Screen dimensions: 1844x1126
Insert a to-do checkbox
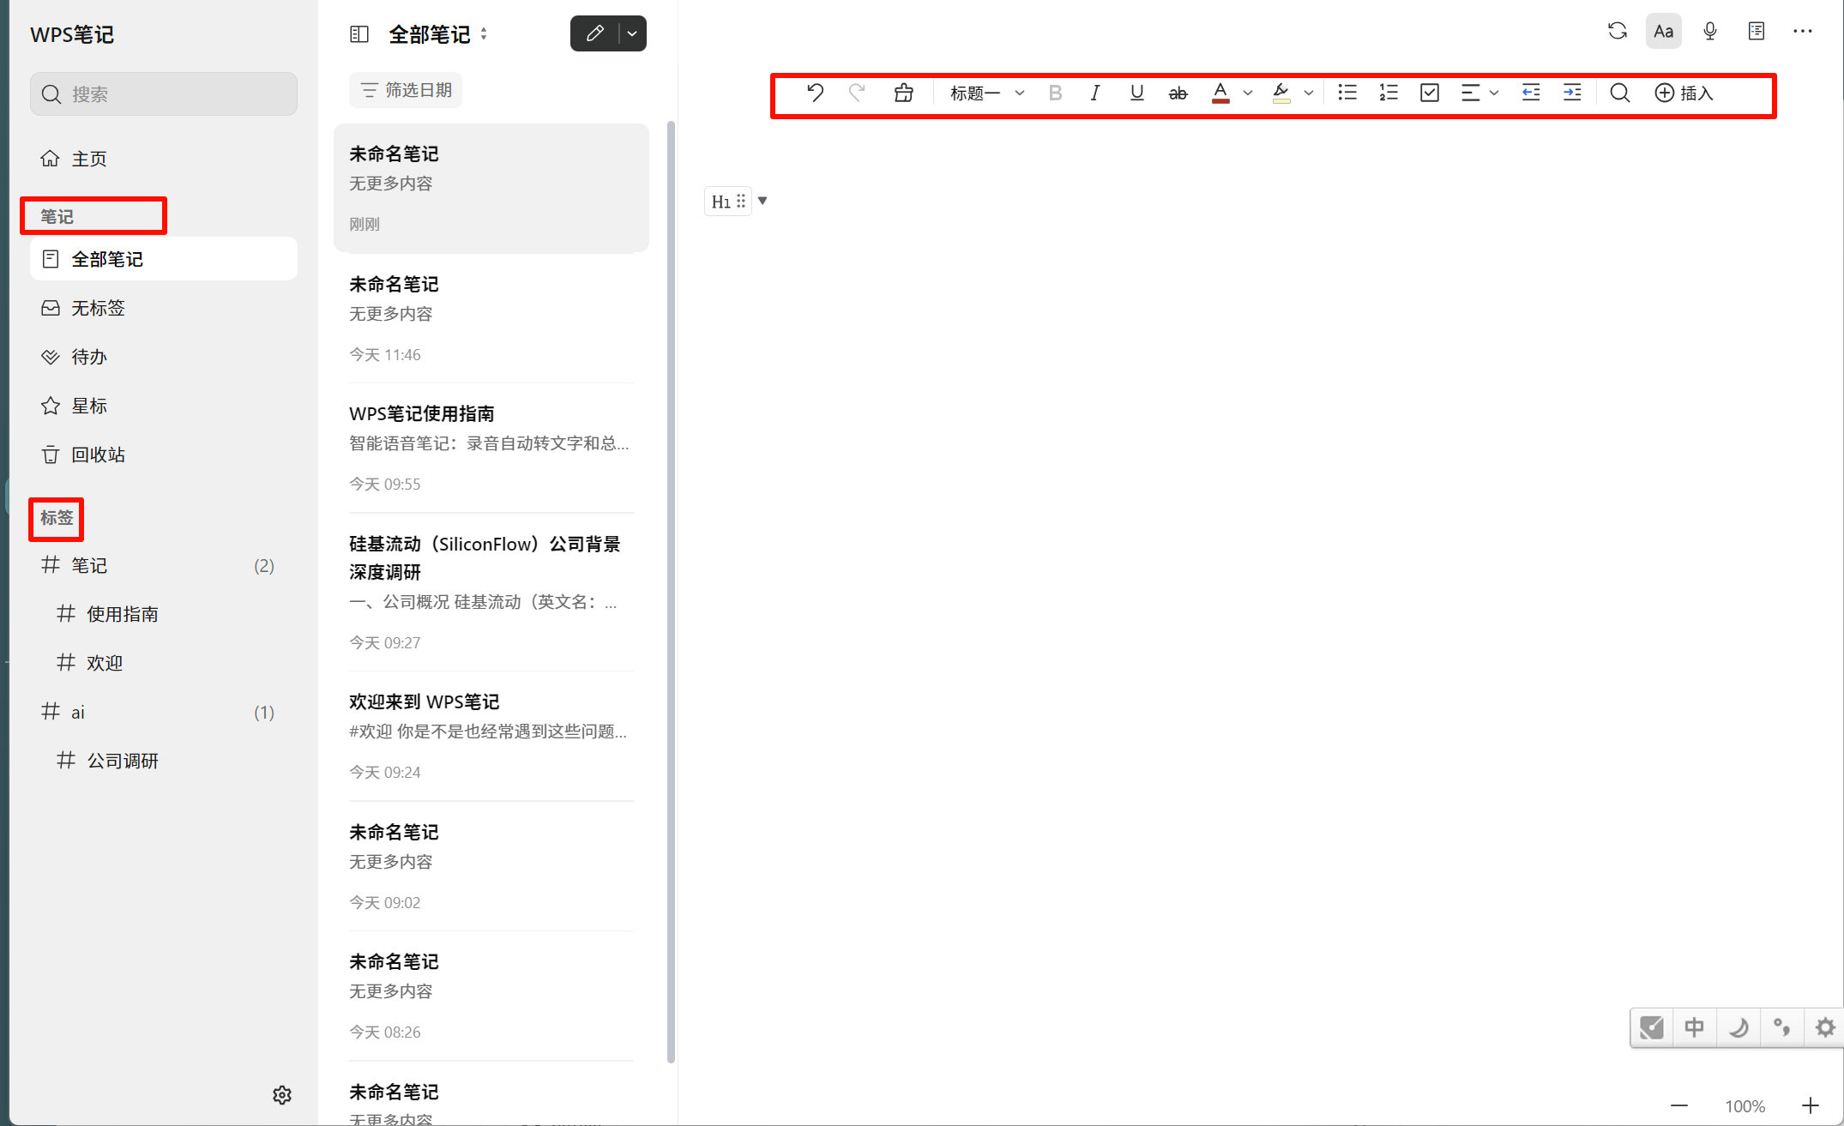pos(1430,93)
